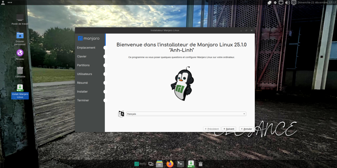Click the three dots in top panel
Image resolution: width=337 pixels, height=168 pixels.
click(x=10, y=2)
